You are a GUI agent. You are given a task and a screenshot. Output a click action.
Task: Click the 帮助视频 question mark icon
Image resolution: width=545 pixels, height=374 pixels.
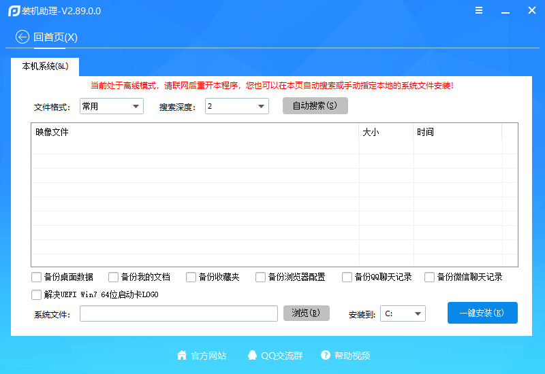[326, 356]
